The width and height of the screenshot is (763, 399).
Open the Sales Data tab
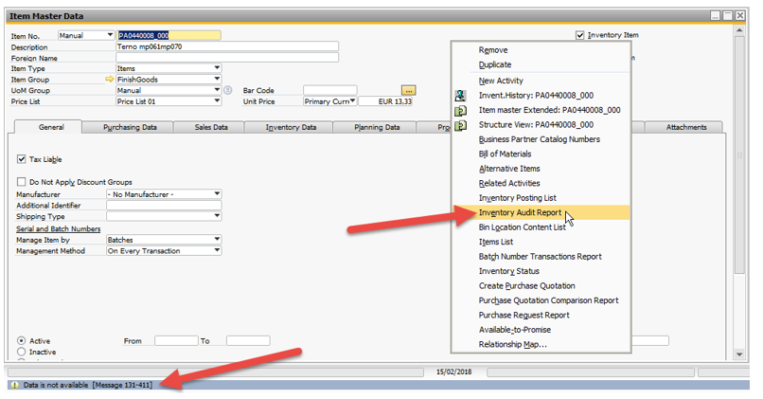point(211,127)
